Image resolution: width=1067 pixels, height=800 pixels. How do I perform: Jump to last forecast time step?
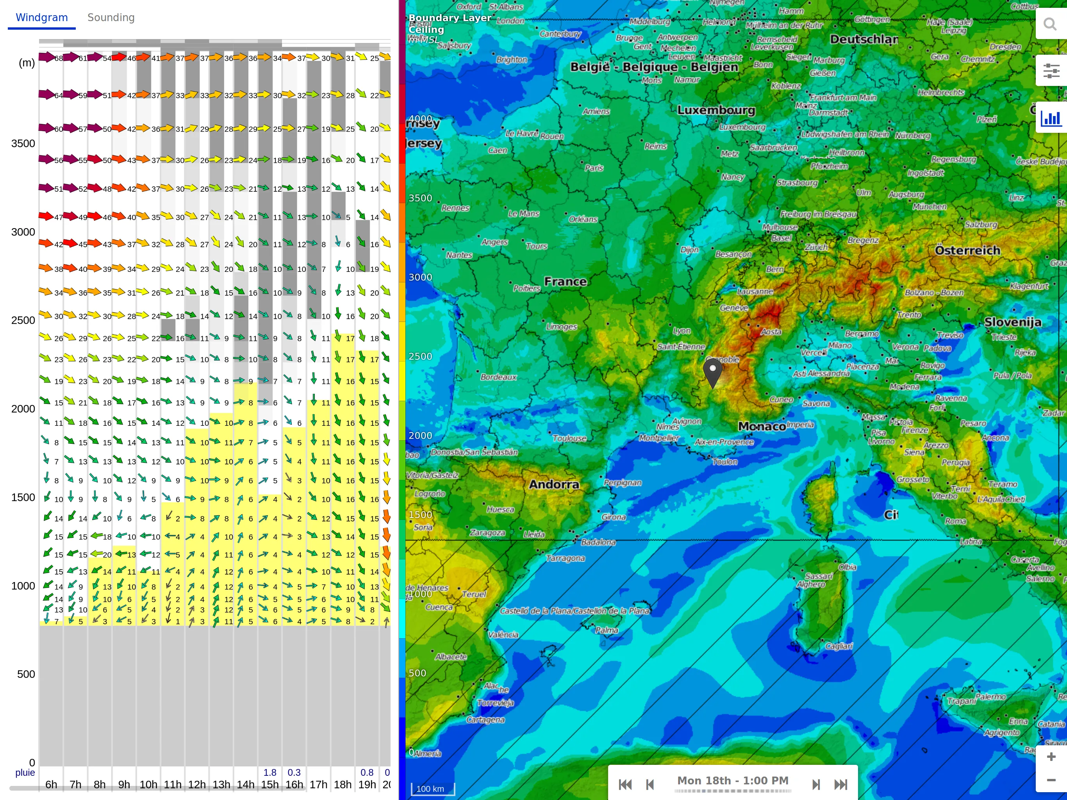[x=841, y=784]
